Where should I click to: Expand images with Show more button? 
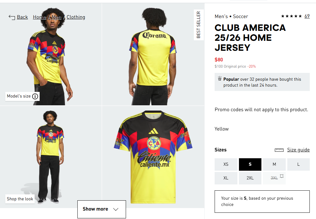tap(102, 209)
